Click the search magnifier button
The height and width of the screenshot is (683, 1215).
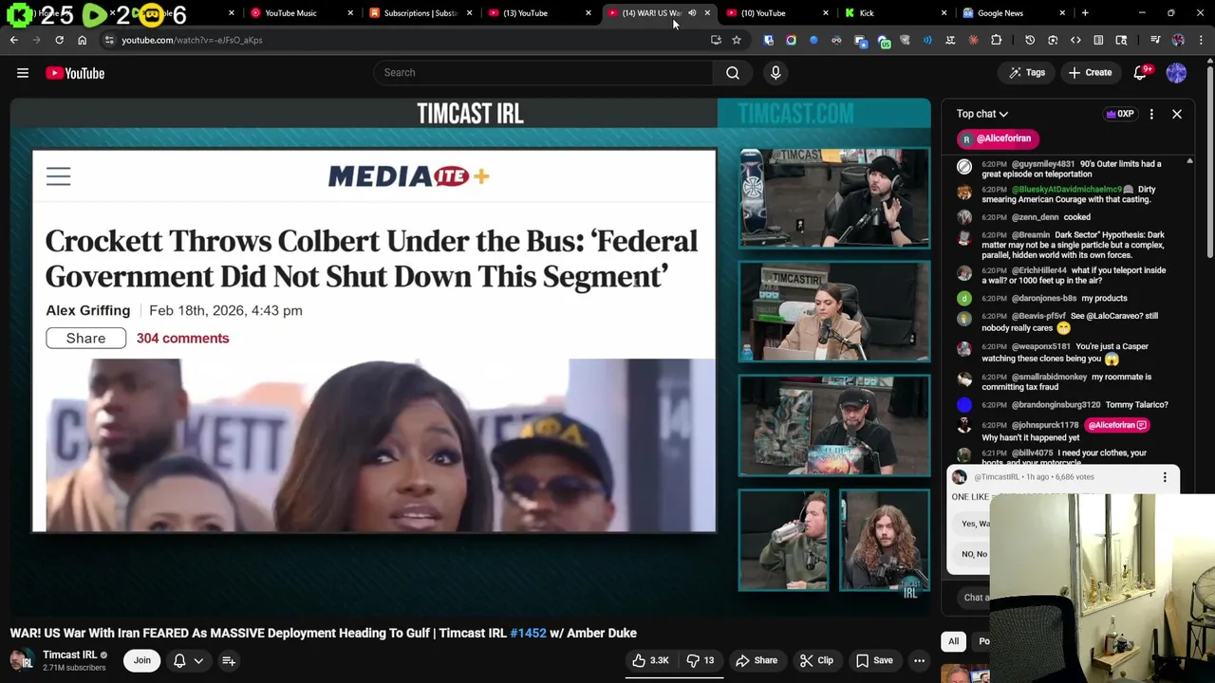(733, 73)
